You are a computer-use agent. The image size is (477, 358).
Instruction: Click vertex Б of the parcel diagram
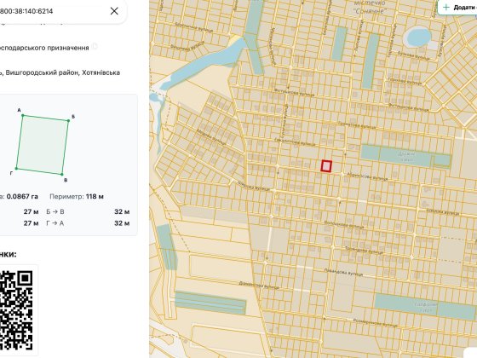pyautogui.click(x=68, y=121)
